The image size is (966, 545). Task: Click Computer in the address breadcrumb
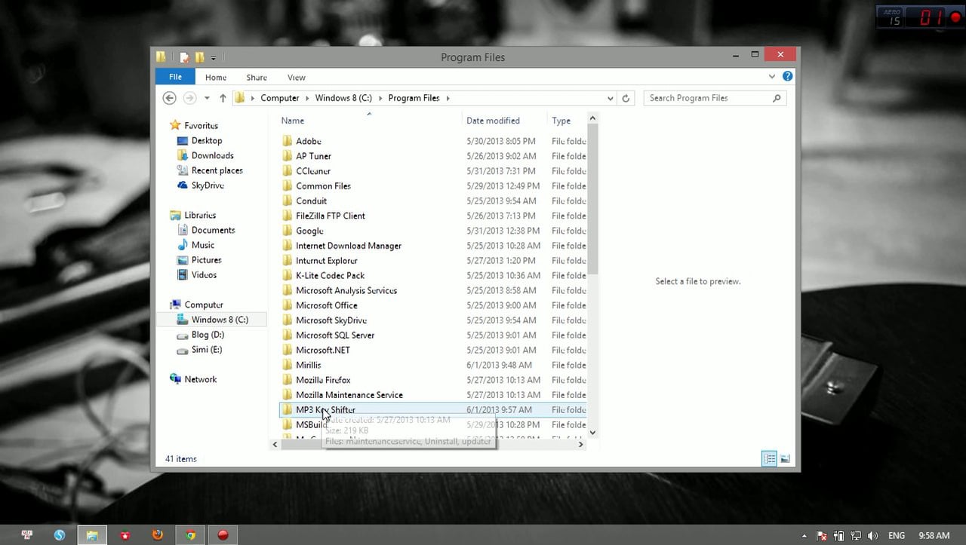(280, 98)
